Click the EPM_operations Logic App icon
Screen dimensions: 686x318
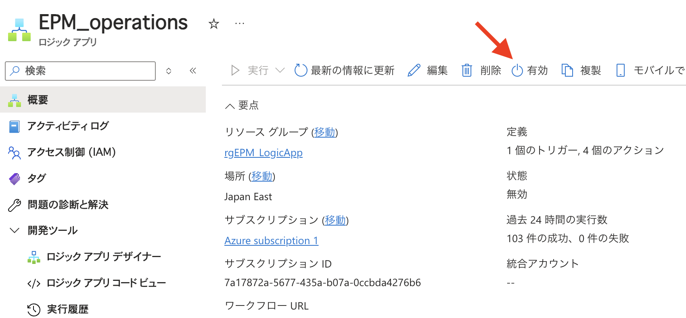[19, 30]
